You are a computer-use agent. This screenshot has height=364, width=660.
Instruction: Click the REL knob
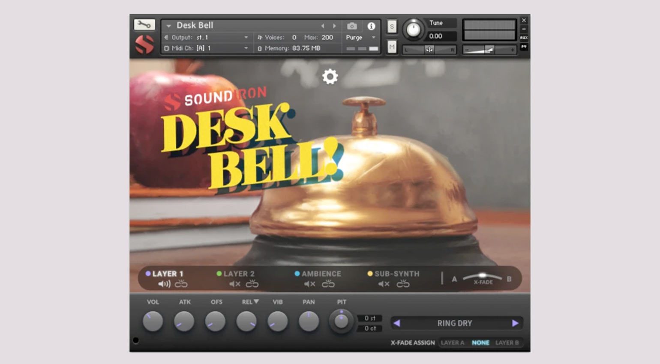(246, 322)
